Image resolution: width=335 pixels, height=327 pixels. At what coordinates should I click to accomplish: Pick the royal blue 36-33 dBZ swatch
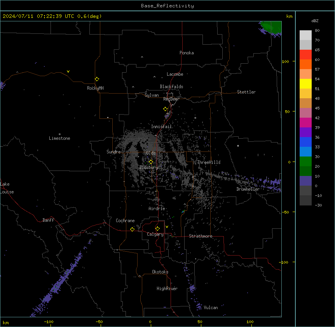pyautogui.click(x=305, y=142)
